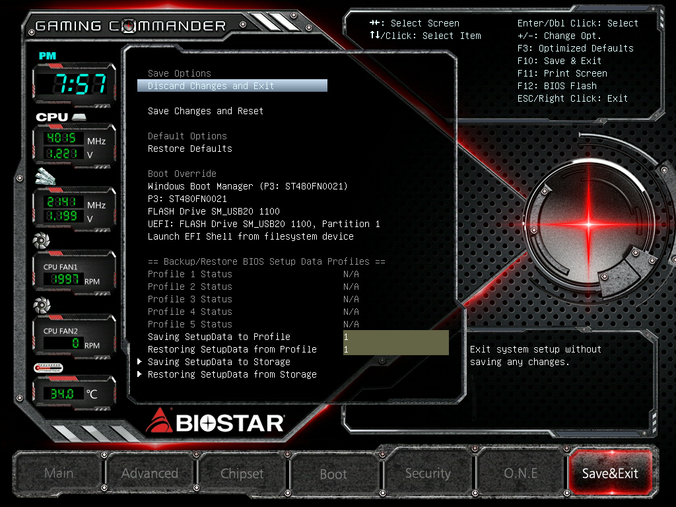Click the thermometer temperature icon

pyautogui.click(x=48, y=368)
